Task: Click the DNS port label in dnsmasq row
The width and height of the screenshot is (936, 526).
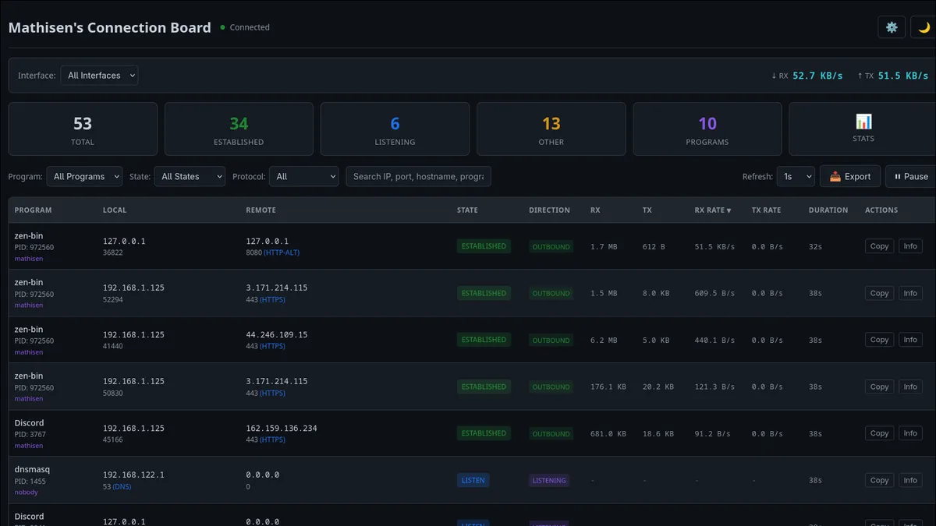Action: pos(122,486)
